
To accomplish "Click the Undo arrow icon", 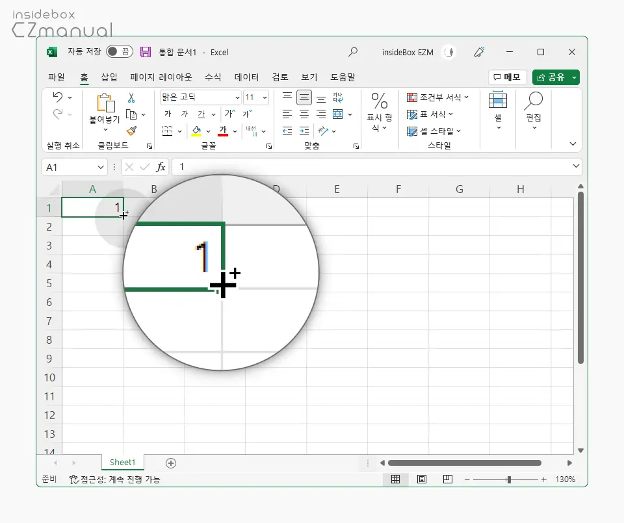I will pyautogui.click(x=58, y=97).
